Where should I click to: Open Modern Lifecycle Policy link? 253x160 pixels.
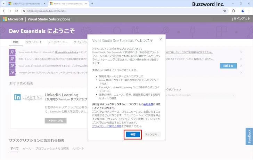[x=66, y=52]
